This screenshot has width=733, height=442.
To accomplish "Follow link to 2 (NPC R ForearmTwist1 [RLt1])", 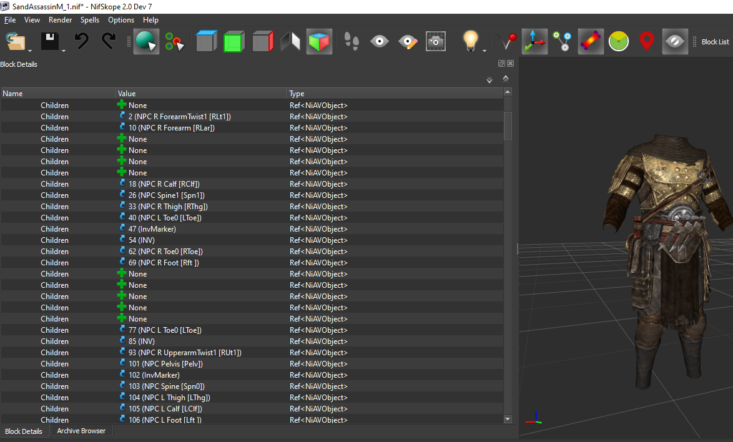I will pos(122,115).
